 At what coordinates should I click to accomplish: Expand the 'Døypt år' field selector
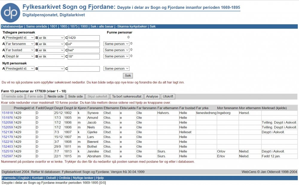(x=20, y=56)
